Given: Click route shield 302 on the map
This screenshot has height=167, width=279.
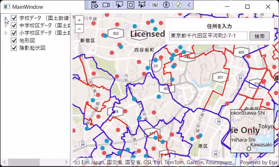Looking at the screenshot, I should coord(116,33).
